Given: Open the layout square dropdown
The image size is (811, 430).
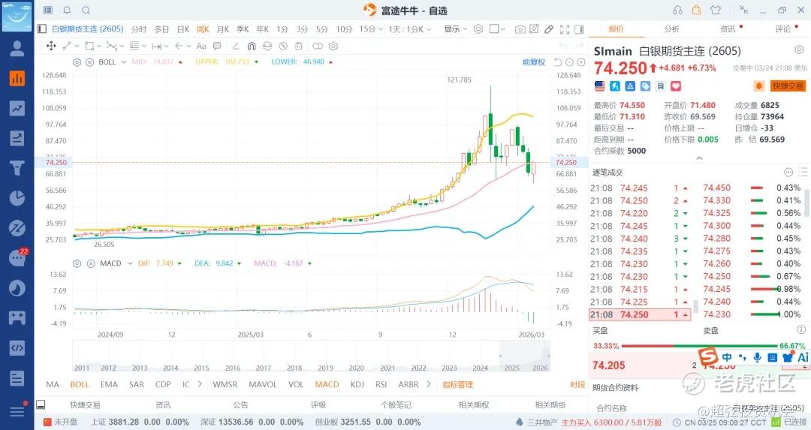Looking at the screenshot, I should pos(497,29).
